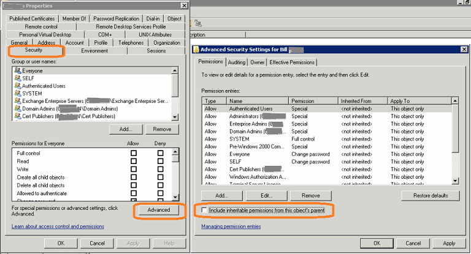The height and width of the screenshot is (254, 471).
Task: Open the Auditing tab
Action: pos(236,62)
